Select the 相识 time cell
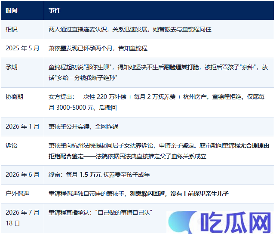The image size is (276, 234). pyautogui.click(x=22, y=29)
